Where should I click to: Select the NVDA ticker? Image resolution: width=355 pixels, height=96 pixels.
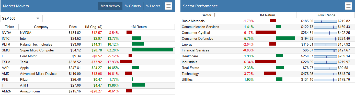[6, 33]
